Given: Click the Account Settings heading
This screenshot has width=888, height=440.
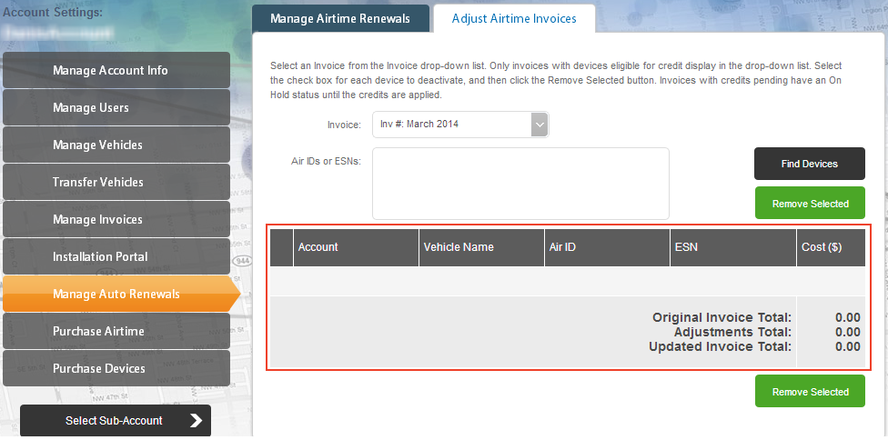Looking at the screenshot, I should tap(54, 11).
